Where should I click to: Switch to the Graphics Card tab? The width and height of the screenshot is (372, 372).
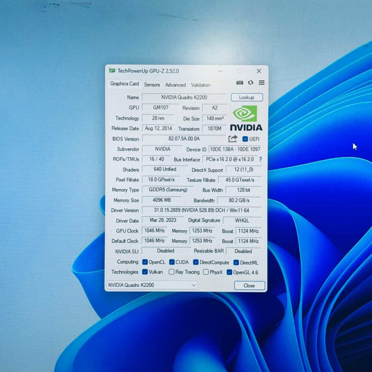tap(124, 83)
